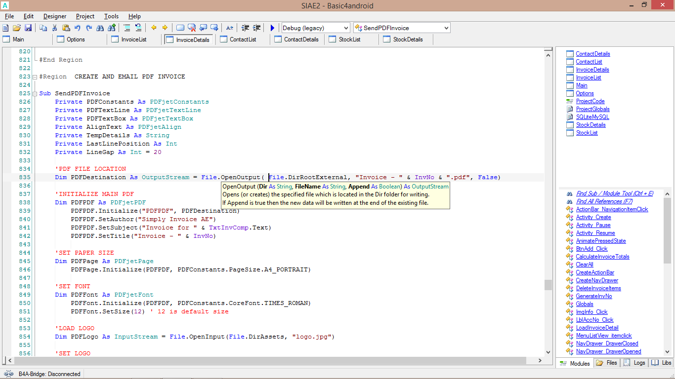Open the Logs tab in side panel

coord(634,363)
